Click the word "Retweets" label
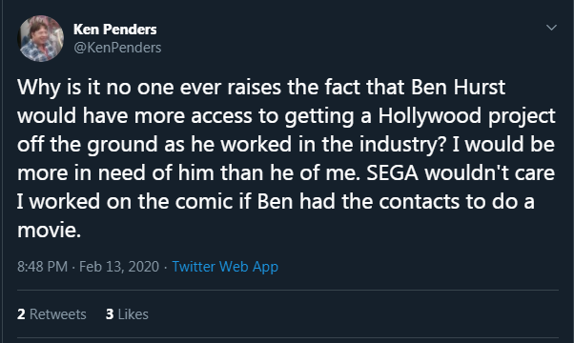Image resolution: width=574 pixels, height=343 pixels. click(58, 314)
